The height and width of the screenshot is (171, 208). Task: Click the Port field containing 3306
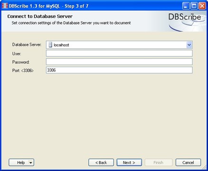[119, 70]
